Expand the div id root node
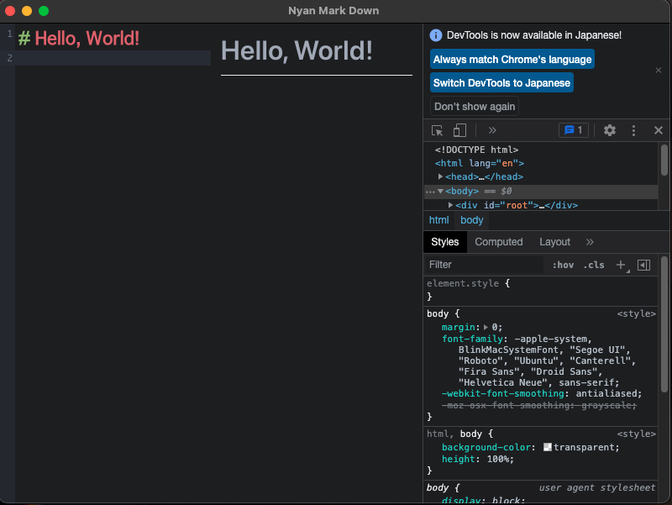 (451, 205)
